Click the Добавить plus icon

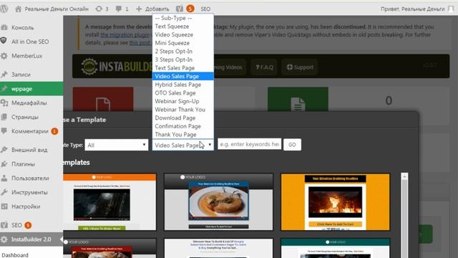tap(139, 9)
